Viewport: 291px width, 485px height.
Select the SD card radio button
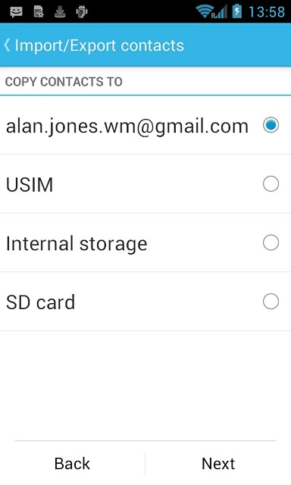(271, 302)
